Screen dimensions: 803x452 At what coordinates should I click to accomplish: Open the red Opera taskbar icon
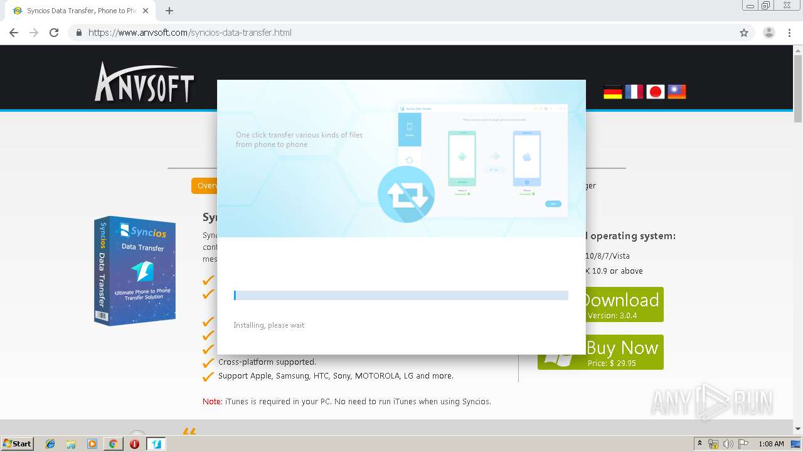134,444
